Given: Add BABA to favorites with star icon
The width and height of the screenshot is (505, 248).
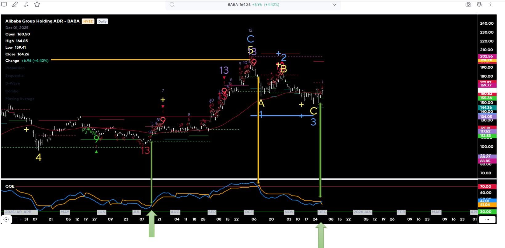Looking at the screenshot, I should coord(37,5).
